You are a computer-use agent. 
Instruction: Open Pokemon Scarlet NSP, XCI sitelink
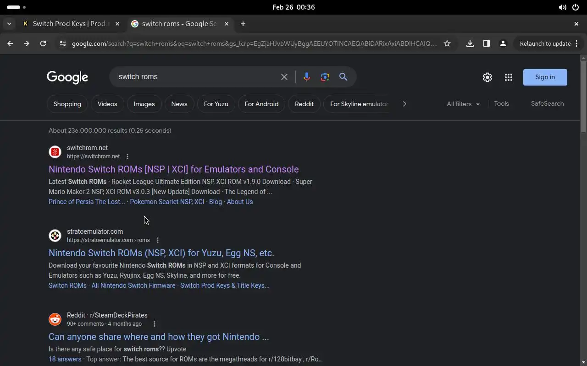(167, 202)
